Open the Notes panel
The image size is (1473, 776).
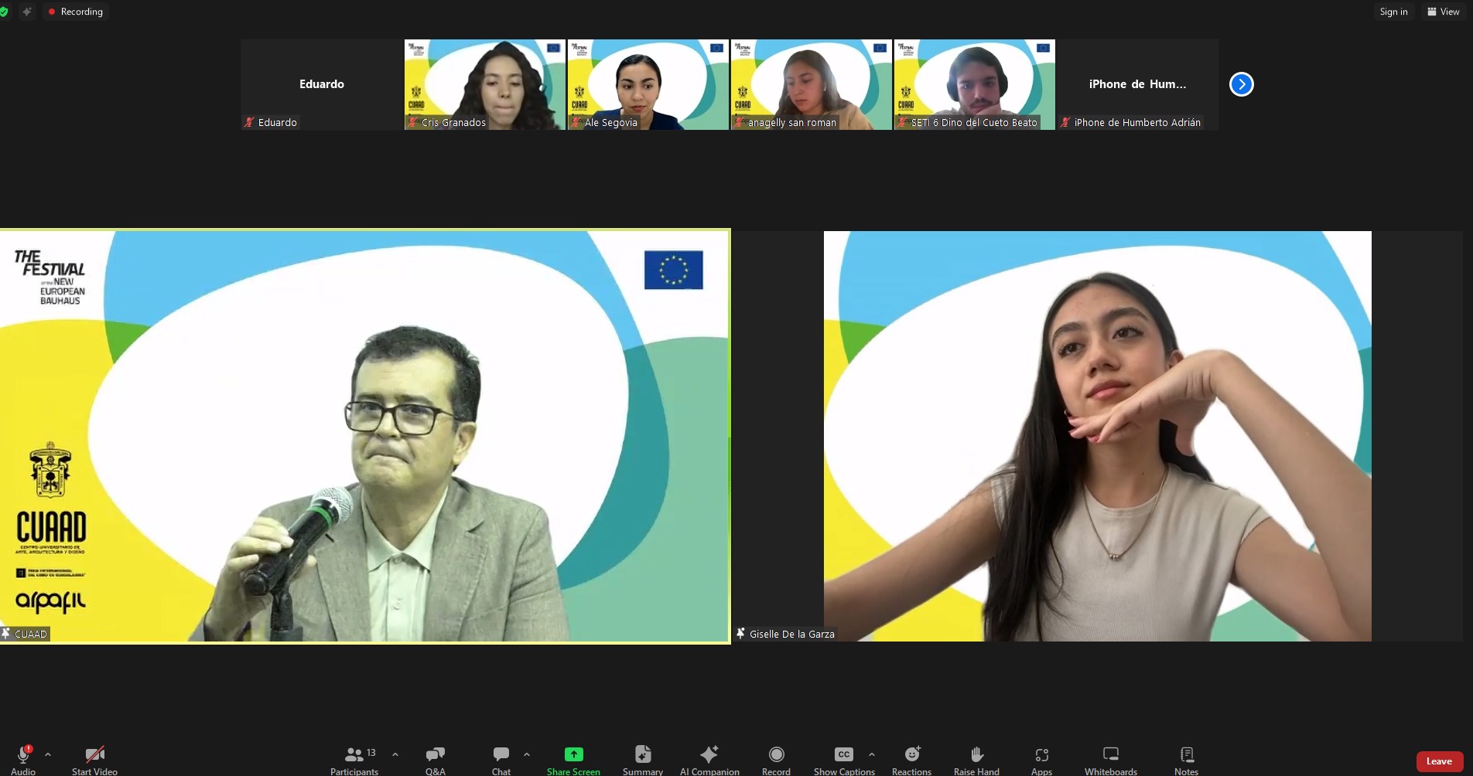pos(1186,759)
